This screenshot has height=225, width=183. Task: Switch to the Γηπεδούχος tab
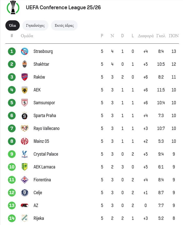click(x=35, y=25)
